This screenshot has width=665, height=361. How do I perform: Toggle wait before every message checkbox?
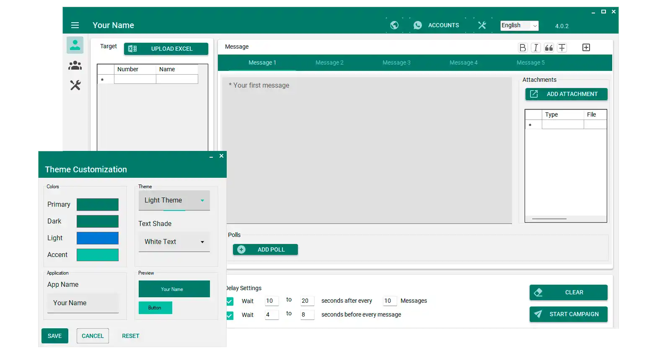pyautogui.click(x=230, y=315)
